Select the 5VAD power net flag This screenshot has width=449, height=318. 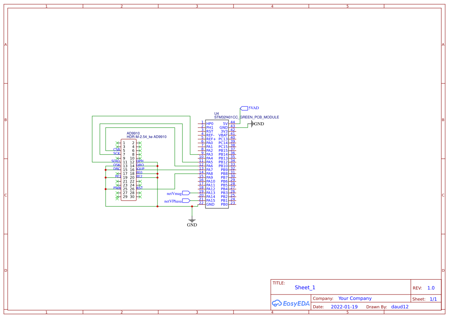pos(244,108)
